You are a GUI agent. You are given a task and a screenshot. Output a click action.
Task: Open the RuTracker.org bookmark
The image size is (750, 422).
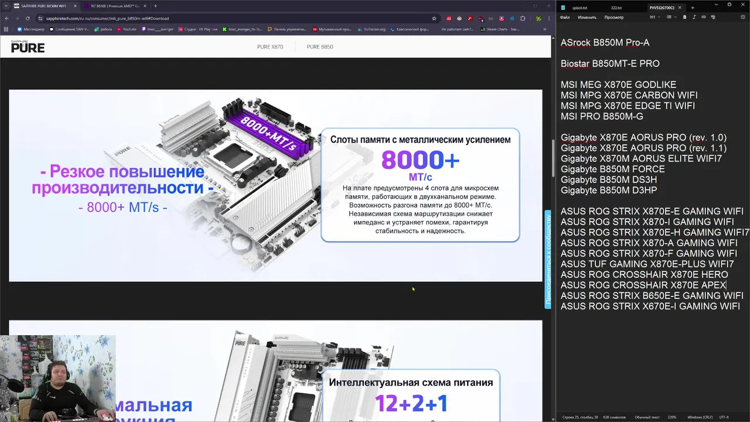(x=372, y=29)
